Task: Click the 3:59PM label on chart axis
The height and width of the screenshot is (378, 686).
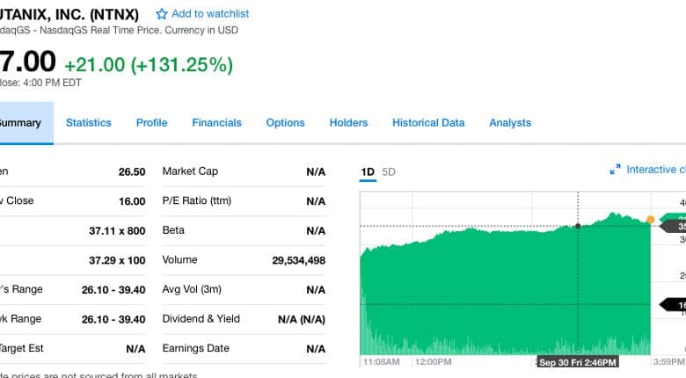Action: 668,362
